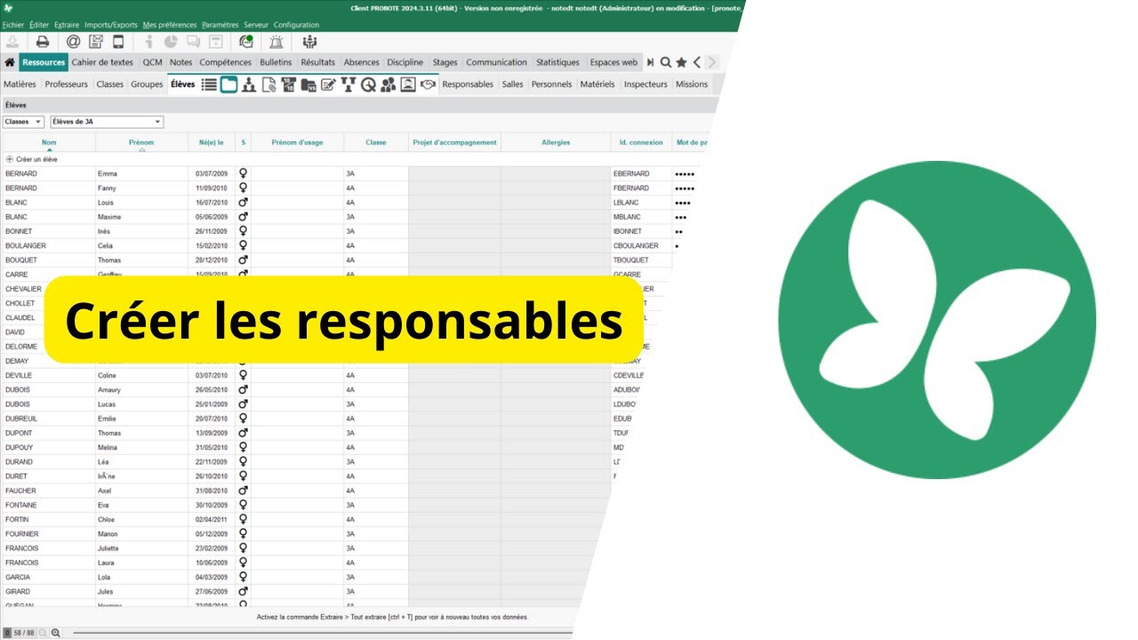Sort by the Nom column header
This screenshot has height=640, width=1138.
[x=49, y=142]
